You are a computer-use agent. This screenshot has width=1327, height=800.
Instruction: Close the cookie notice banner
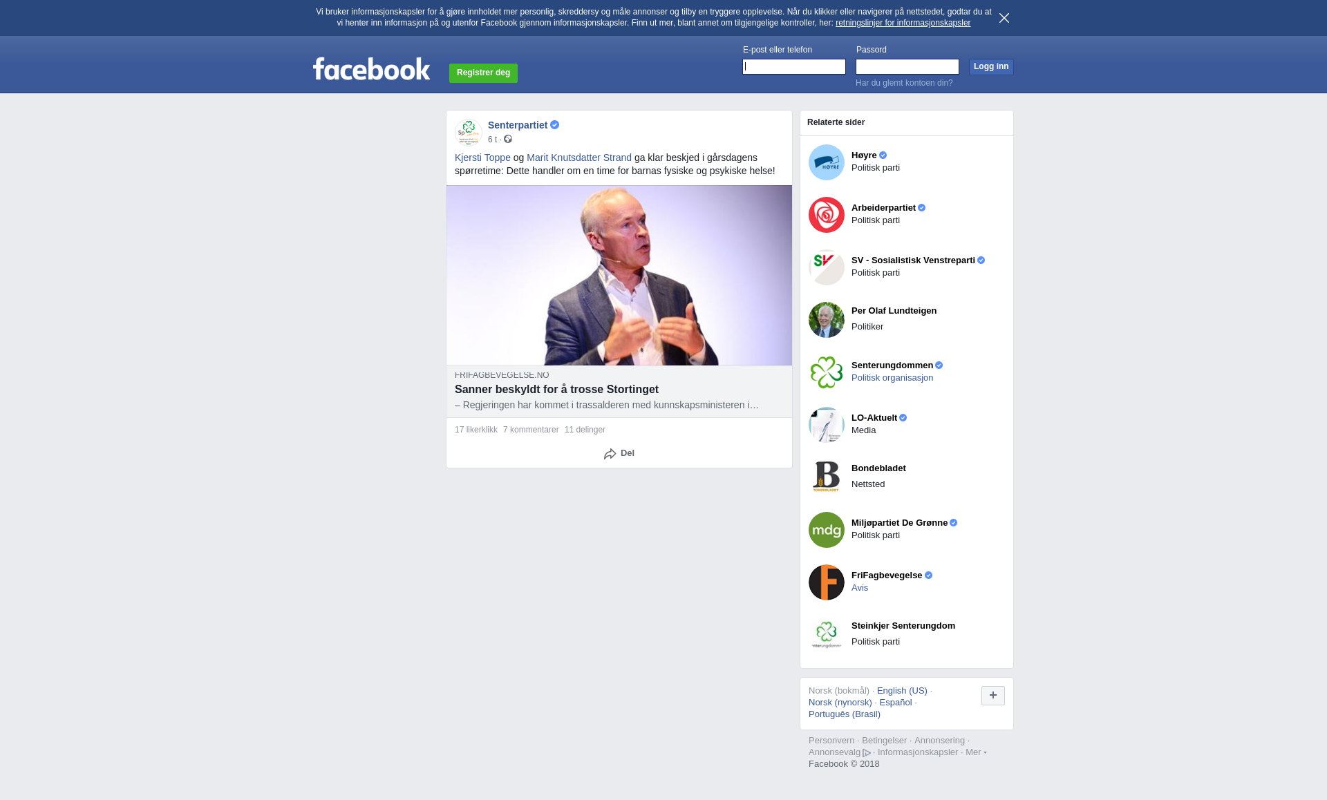tap(1004, 18)
